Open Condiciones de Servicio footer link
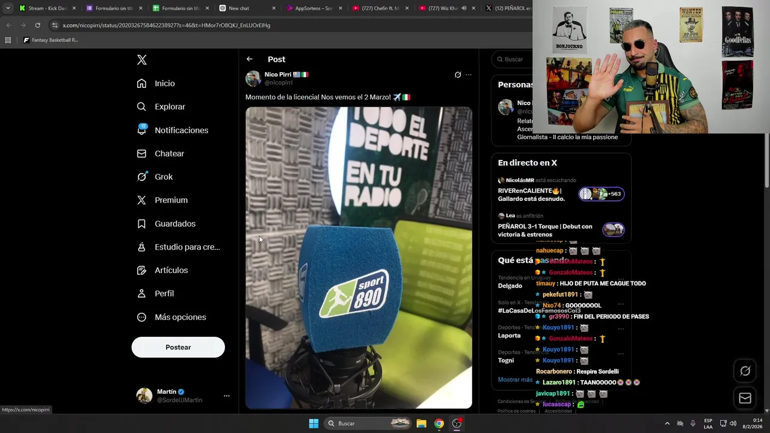The image size is (770, 433). 522,402
